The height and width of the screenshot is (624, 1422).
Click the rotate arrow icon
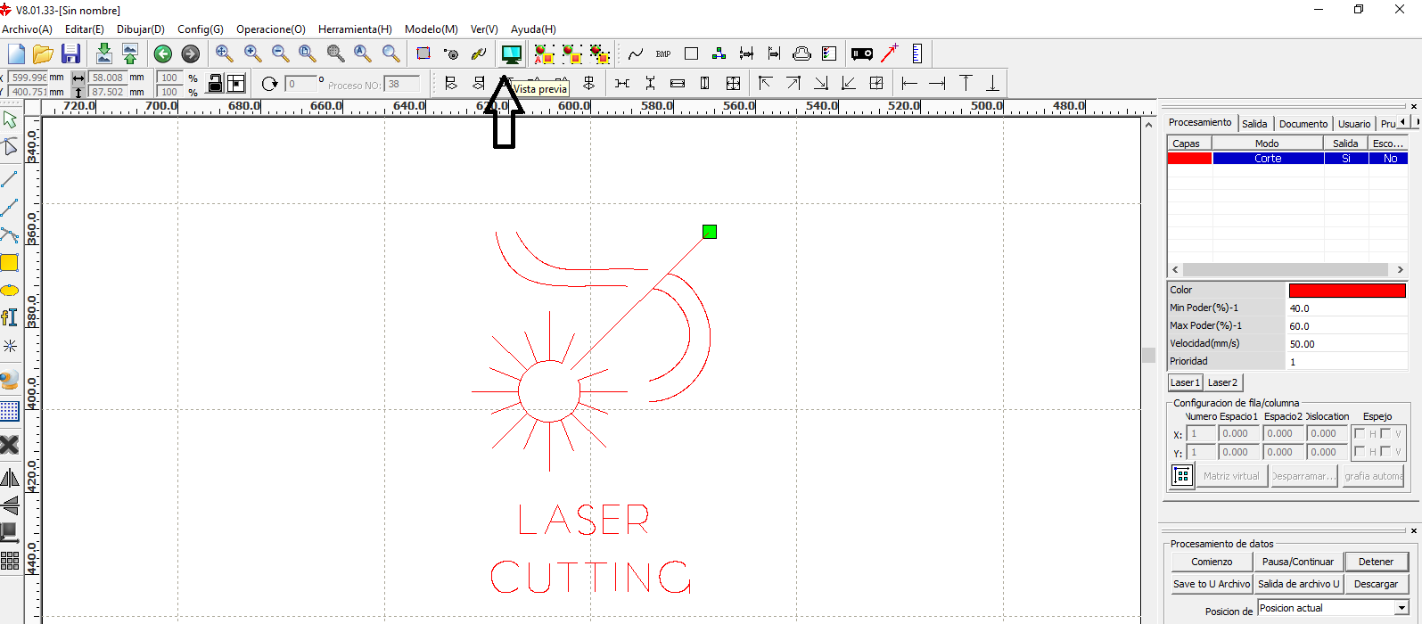pos(270,84)
